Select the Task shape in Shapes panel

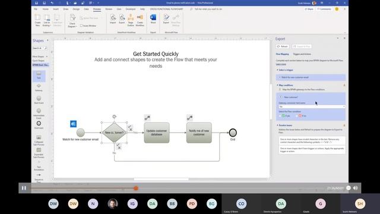coord(39,75)
